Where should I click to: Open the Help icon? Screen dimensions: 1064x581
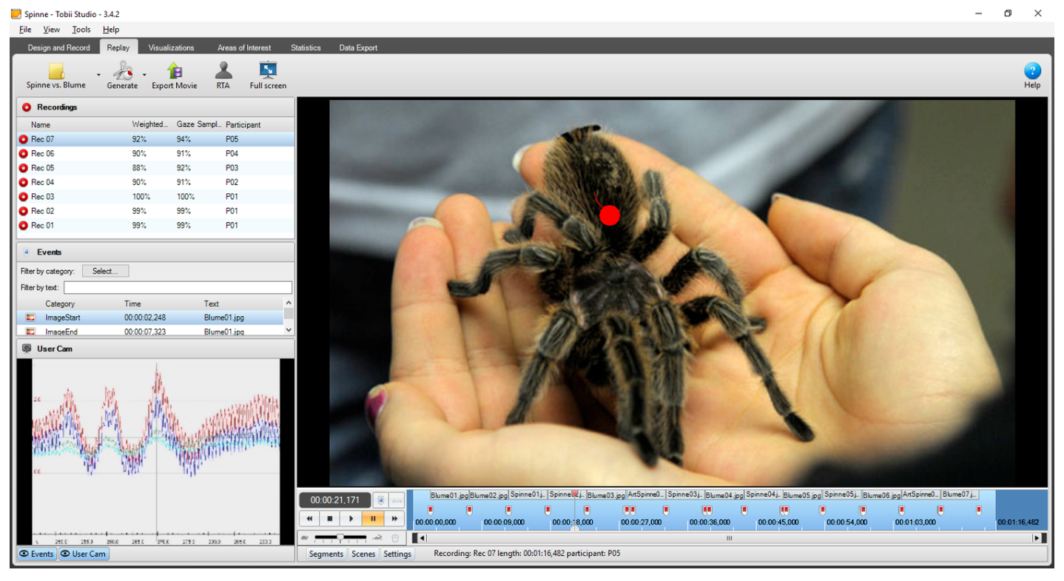coord(1032,71)
